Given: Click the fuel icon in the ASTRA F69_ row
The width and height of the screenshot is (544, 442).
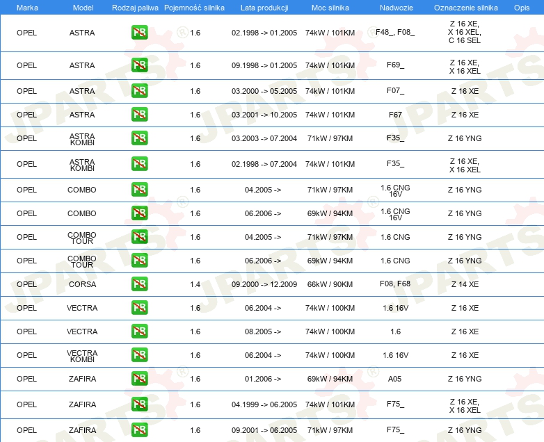Looking at the screenshot, I should (139, 65).
